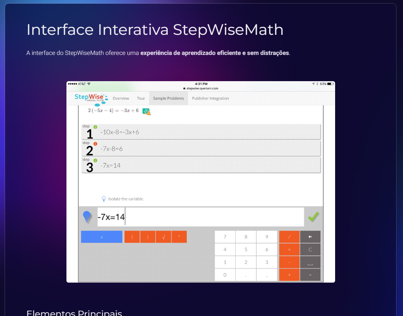This screenshot has height=316, width=403.
Task: Click the number 8 key
Action: 246,237
